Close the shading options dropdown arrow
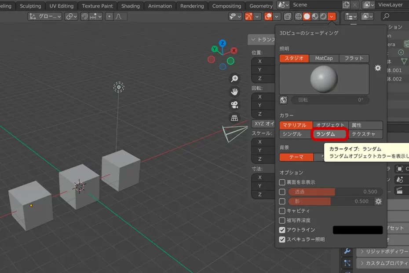 (x=332, y=17)
